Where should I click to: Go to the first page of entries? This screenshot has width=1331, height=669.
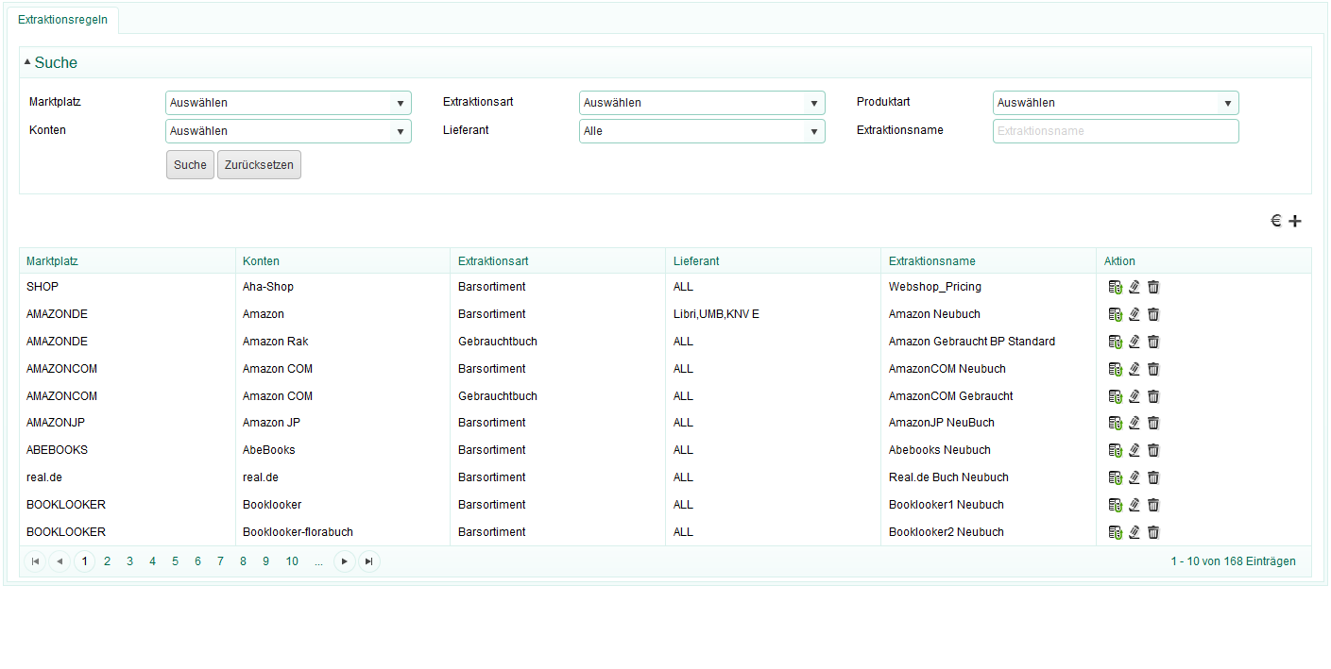[x=35, y=561]
